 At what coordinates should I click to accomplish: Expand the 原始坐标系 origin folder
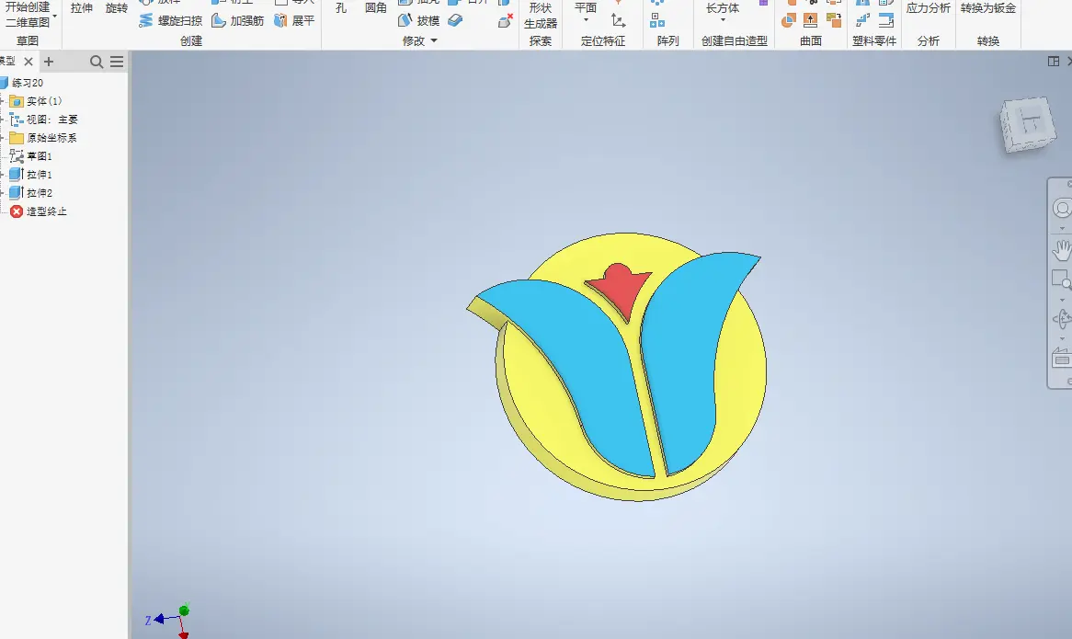click(3, 138)
